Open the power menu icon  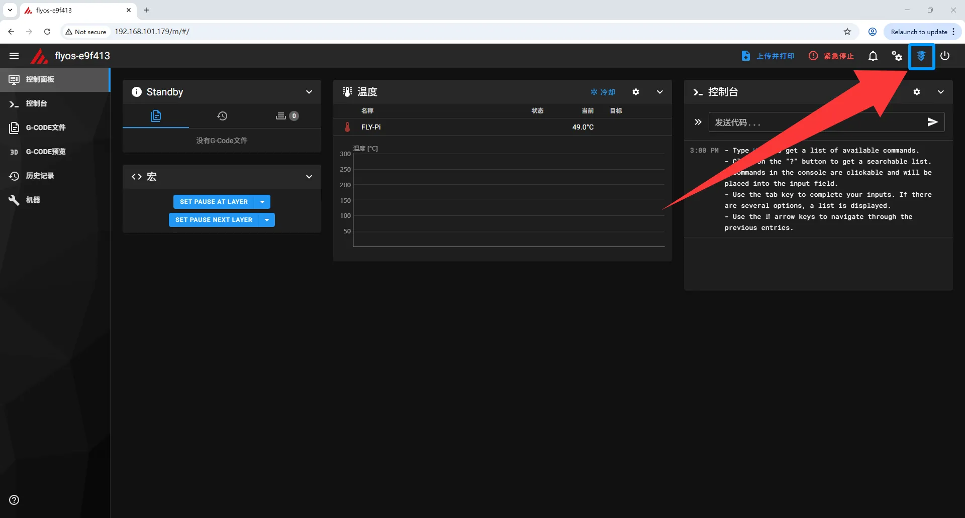[945, 56]
